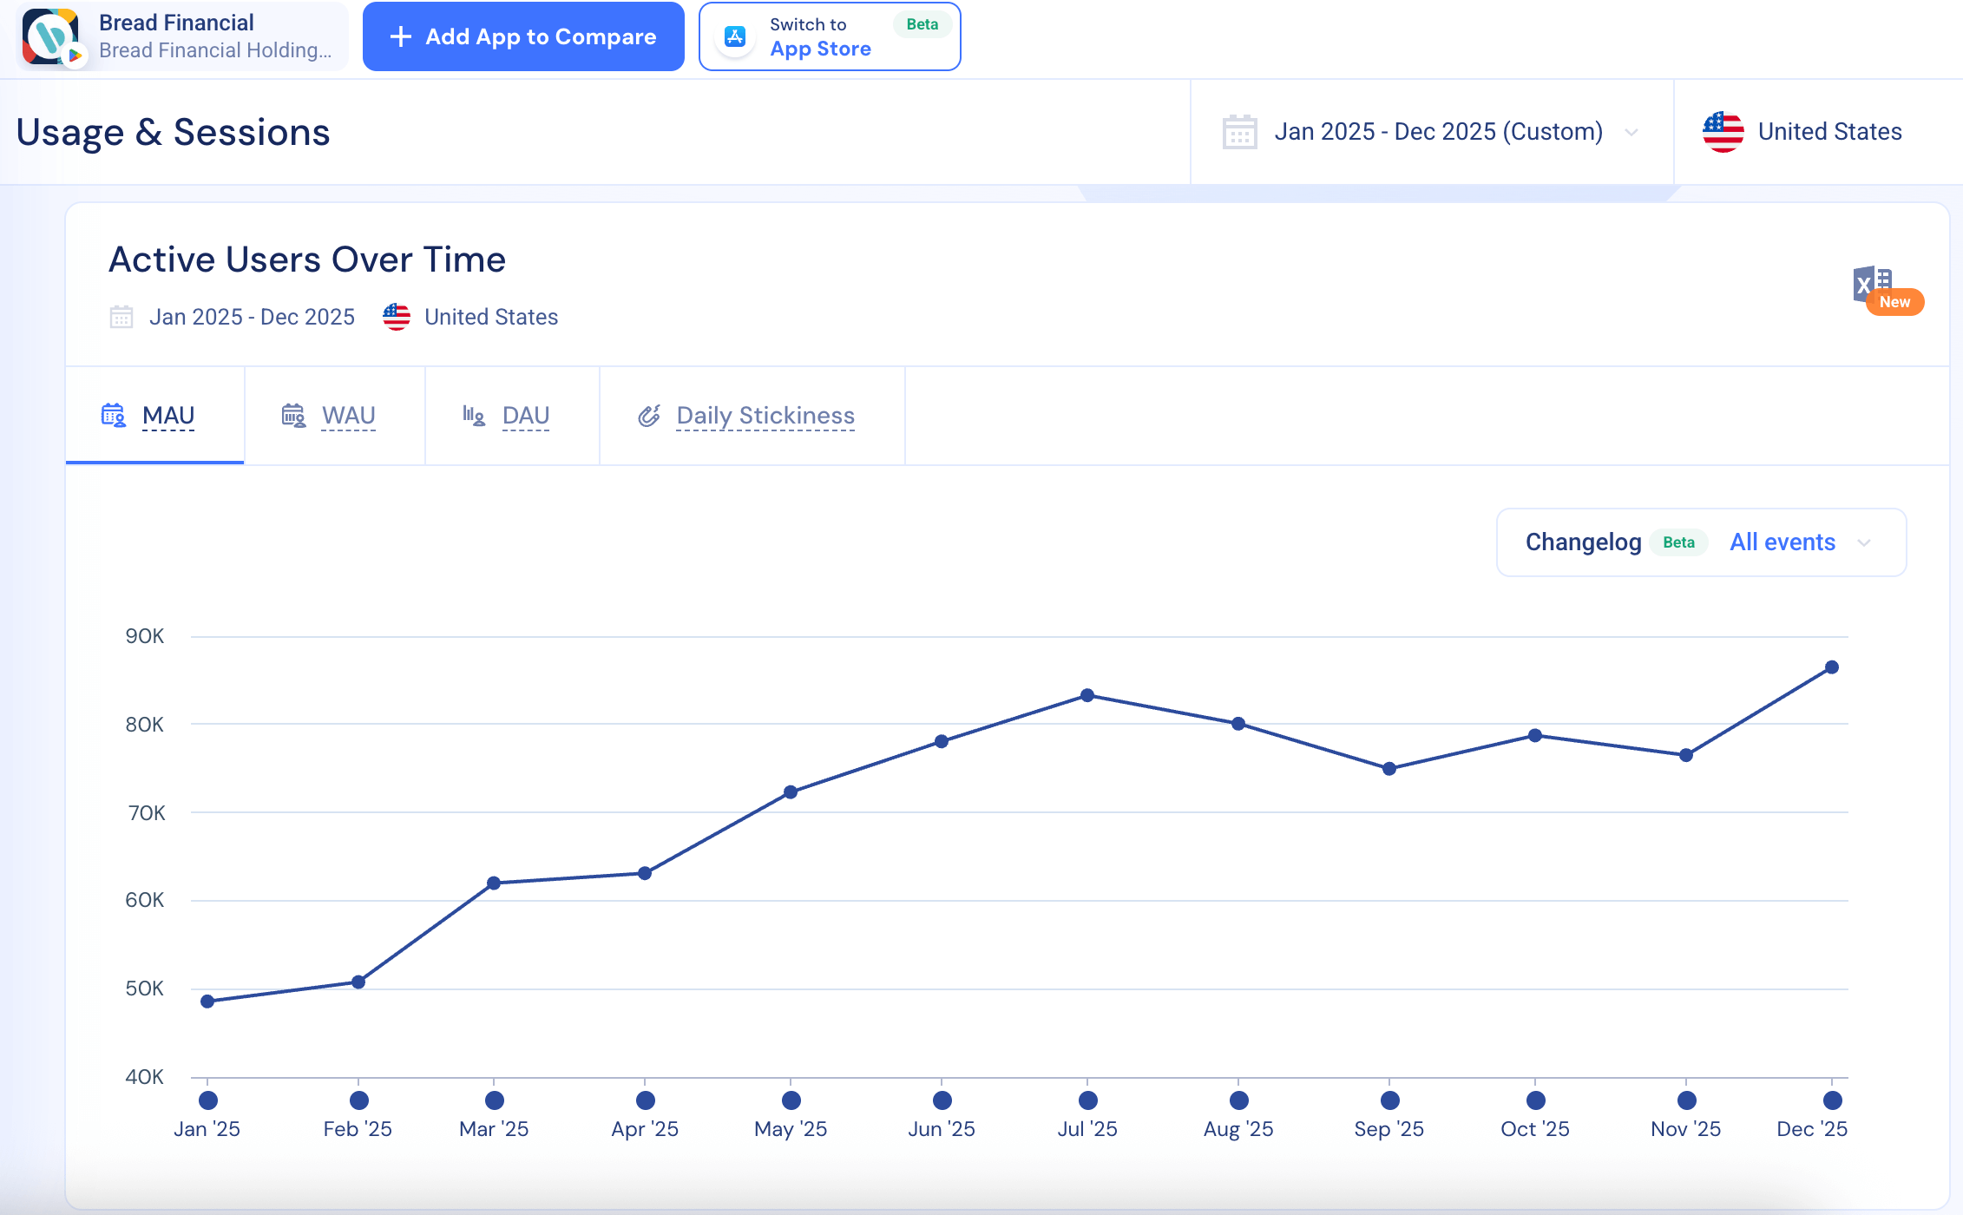Viewport: 1963px width, 1215px height.
Task: Click the Jul '25 peak data point
Action: click(x=1087, y=695)
